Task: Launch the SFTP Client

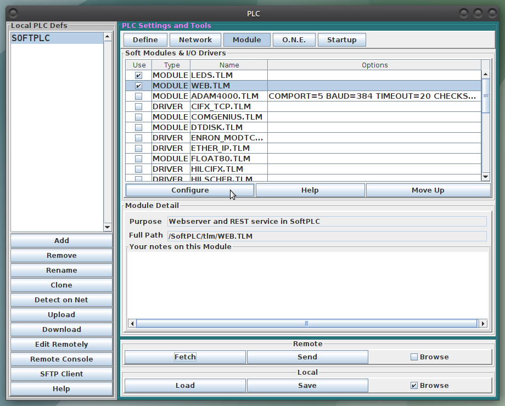Action: coord(61,374)
